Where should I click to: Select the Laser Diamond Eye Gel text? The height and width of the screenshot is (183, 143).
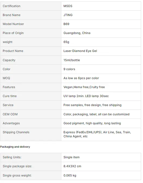(x=80, y=51)
